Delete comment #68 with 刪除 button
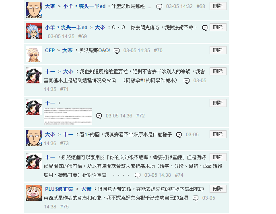276x214 pixels. [218, 6]
